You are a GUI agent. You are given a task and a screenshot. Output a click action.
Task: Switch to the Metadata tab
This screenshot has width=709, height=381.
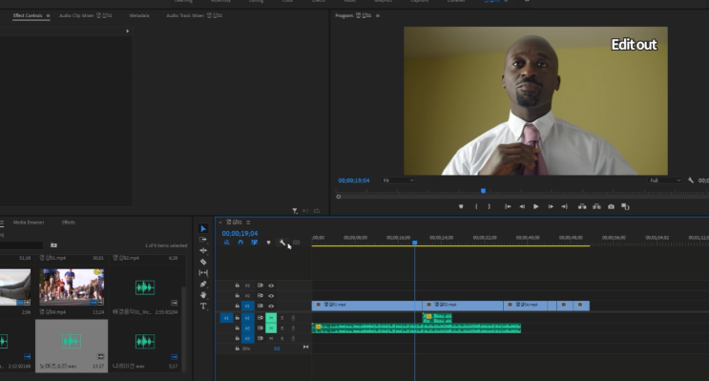point(139,15)
